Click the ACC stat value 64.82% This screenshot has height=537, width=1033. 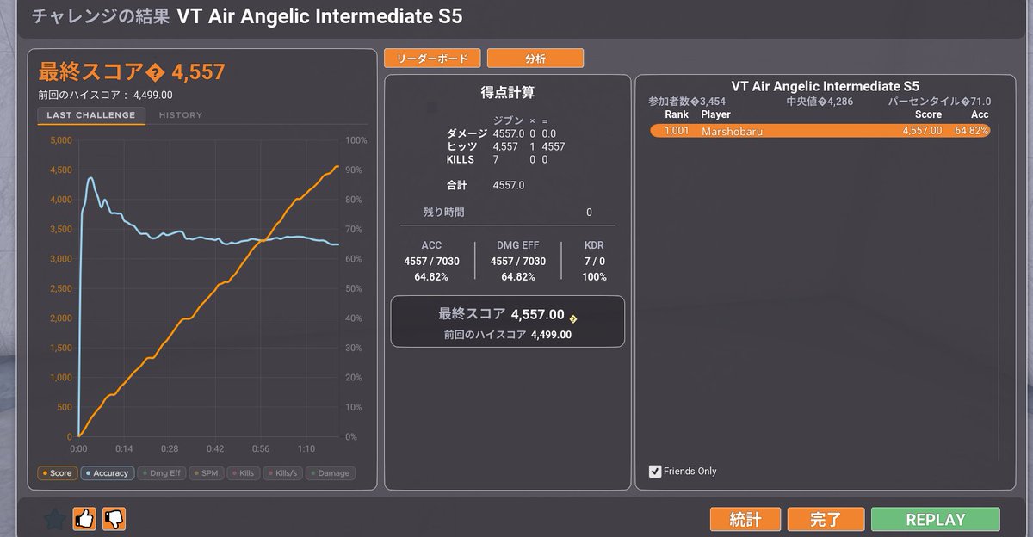click(431, 277)
